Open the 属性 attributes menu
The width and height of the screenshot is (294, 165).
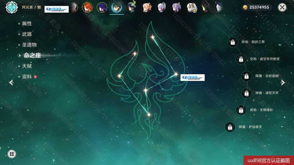(x=27, y=23)
